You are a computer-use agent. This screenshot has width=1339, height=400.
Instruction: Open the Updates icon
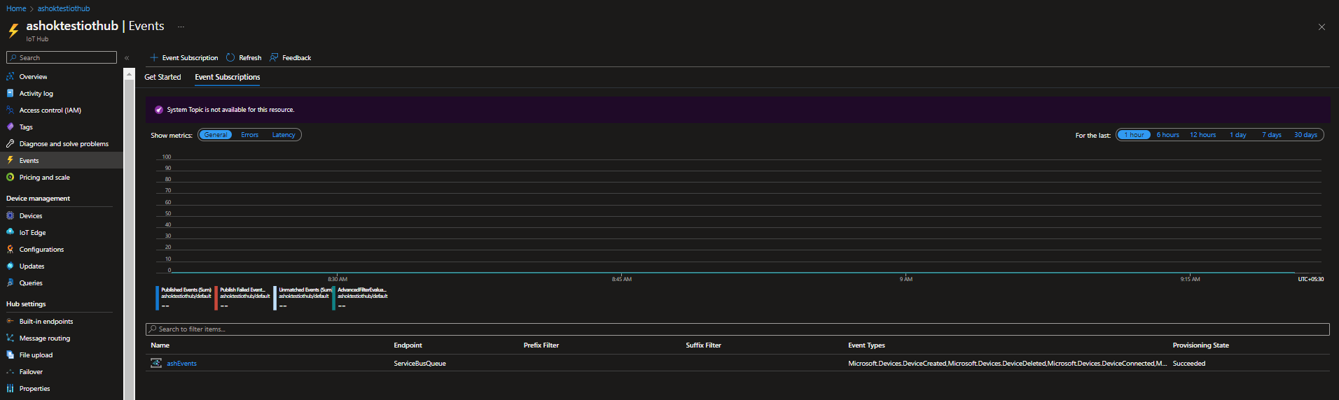[x=10, y=266]
